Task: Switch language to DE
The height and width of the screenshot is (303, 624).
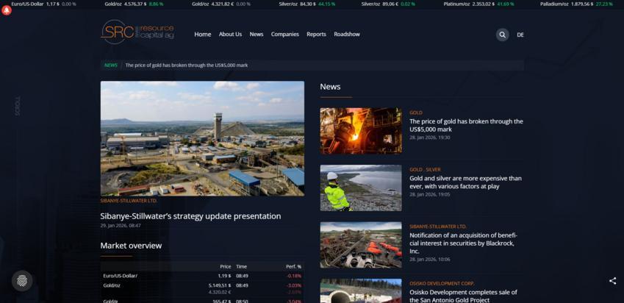Action: pos(520,35)
